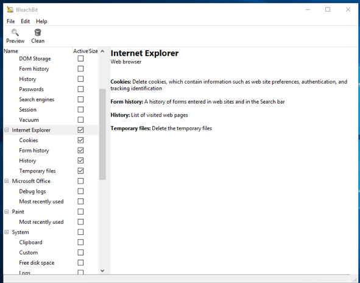Open the File menu
The height and width of the screenshot is (283, 360).
coord(11,21)
